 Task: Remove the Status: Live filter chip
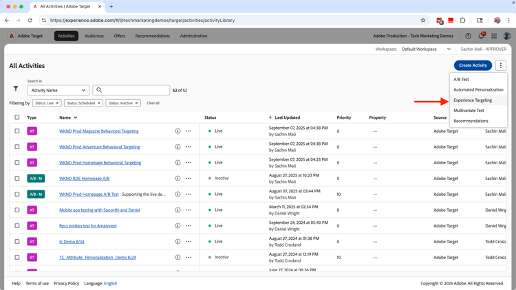click(x=57, y=103)
